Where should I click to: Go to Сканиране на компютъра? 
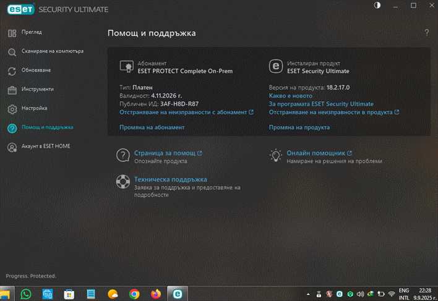tap(53, 51)
